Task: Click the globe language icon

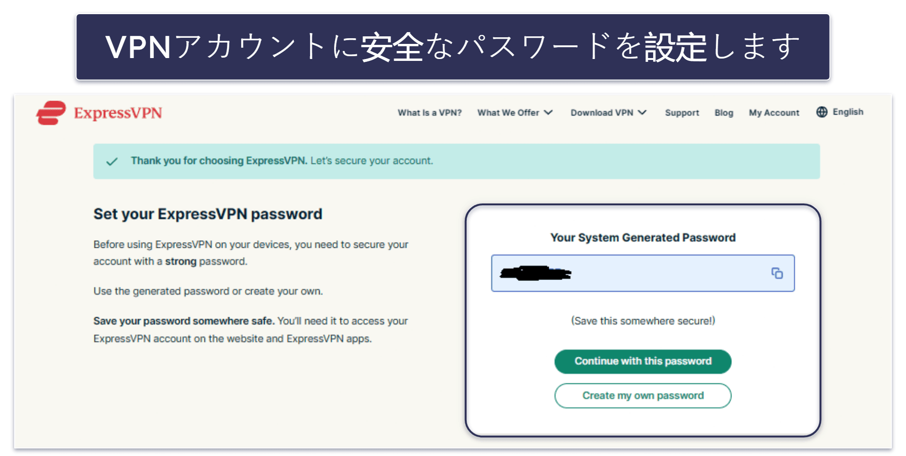Action: pos(822,112)
